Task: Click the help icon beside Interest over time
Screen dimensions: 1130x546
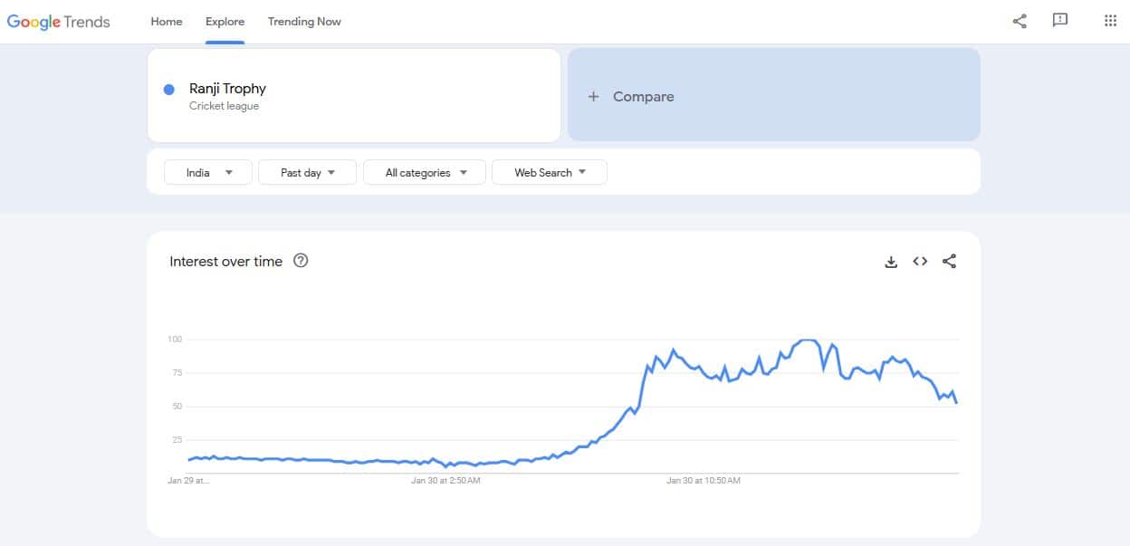Action: (x=302, y=261)
